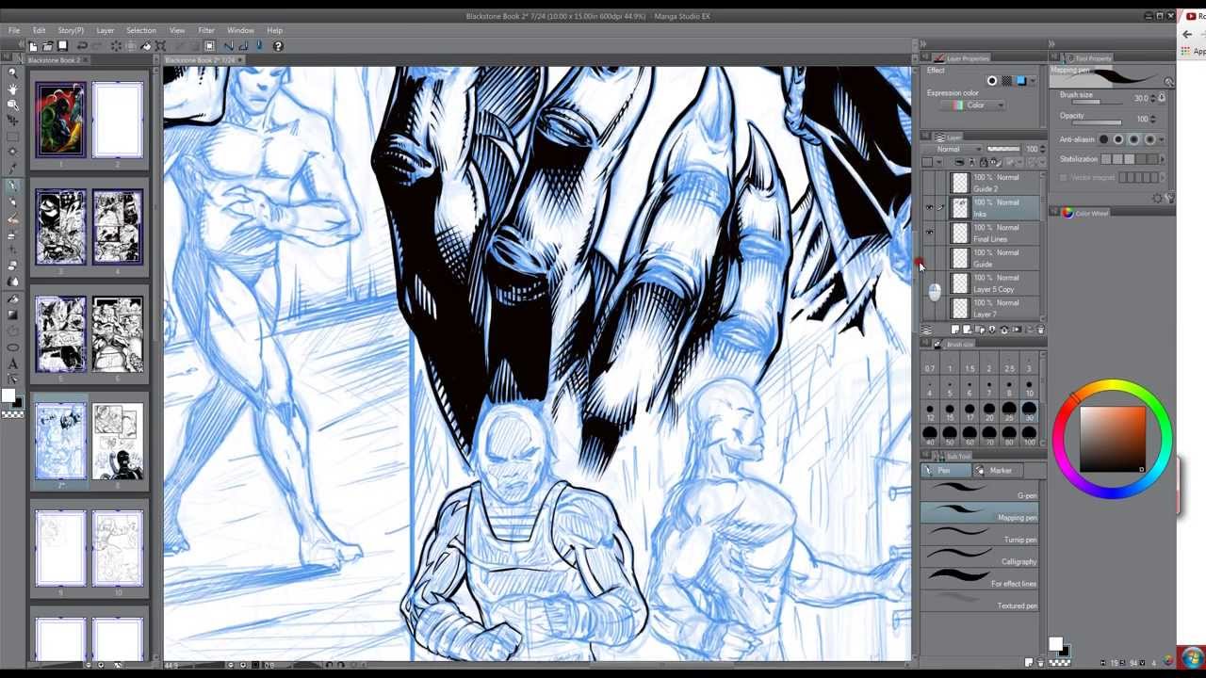Click the Save icon in command bar

(x=63, y=46)
